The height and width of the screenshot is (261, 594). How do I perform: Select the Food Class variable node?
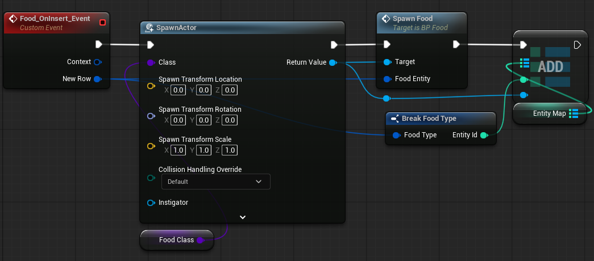coord(175,240)
